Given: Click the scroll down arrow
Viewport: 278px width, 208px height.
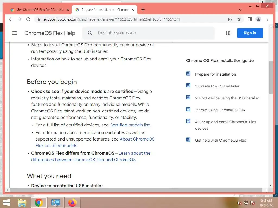Looking at the screenshot, I should click(x=271, y=185).
